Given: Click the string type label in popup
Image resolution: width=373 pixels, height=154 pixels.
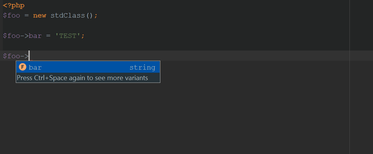Looking at the screenshot, I should (x=142, y=67).
